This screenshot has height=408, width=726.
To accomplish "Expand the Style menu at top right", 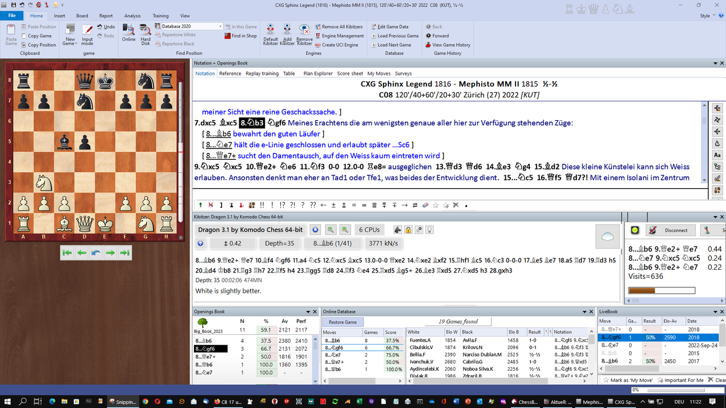I will pos(707,16).
